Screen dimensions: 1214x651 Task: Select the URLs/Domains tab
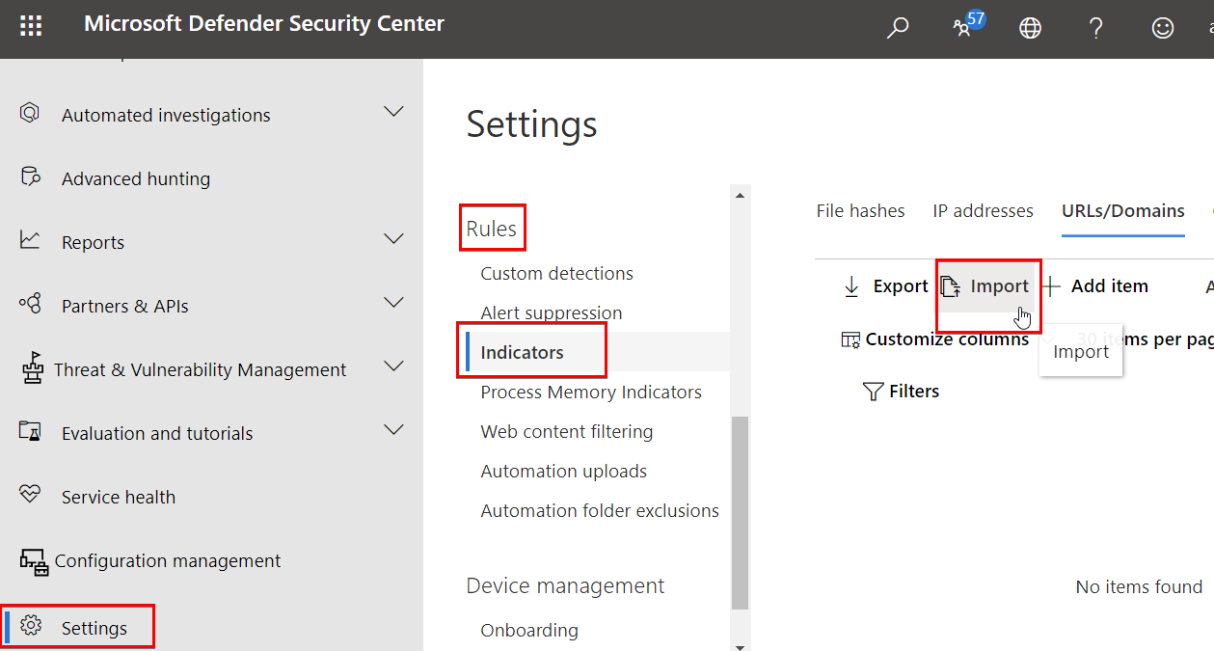click(1123, 210)
